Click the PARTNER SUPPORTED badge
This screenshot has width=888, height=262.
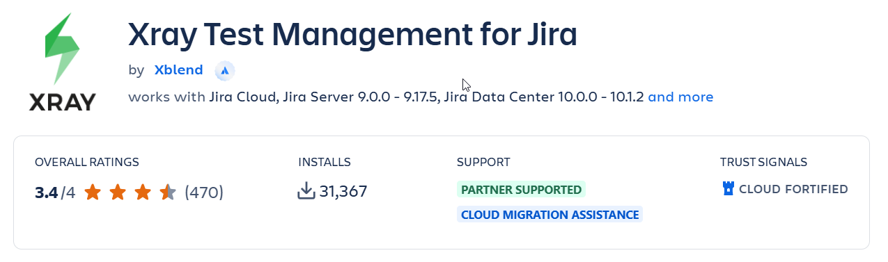(522, 189)
